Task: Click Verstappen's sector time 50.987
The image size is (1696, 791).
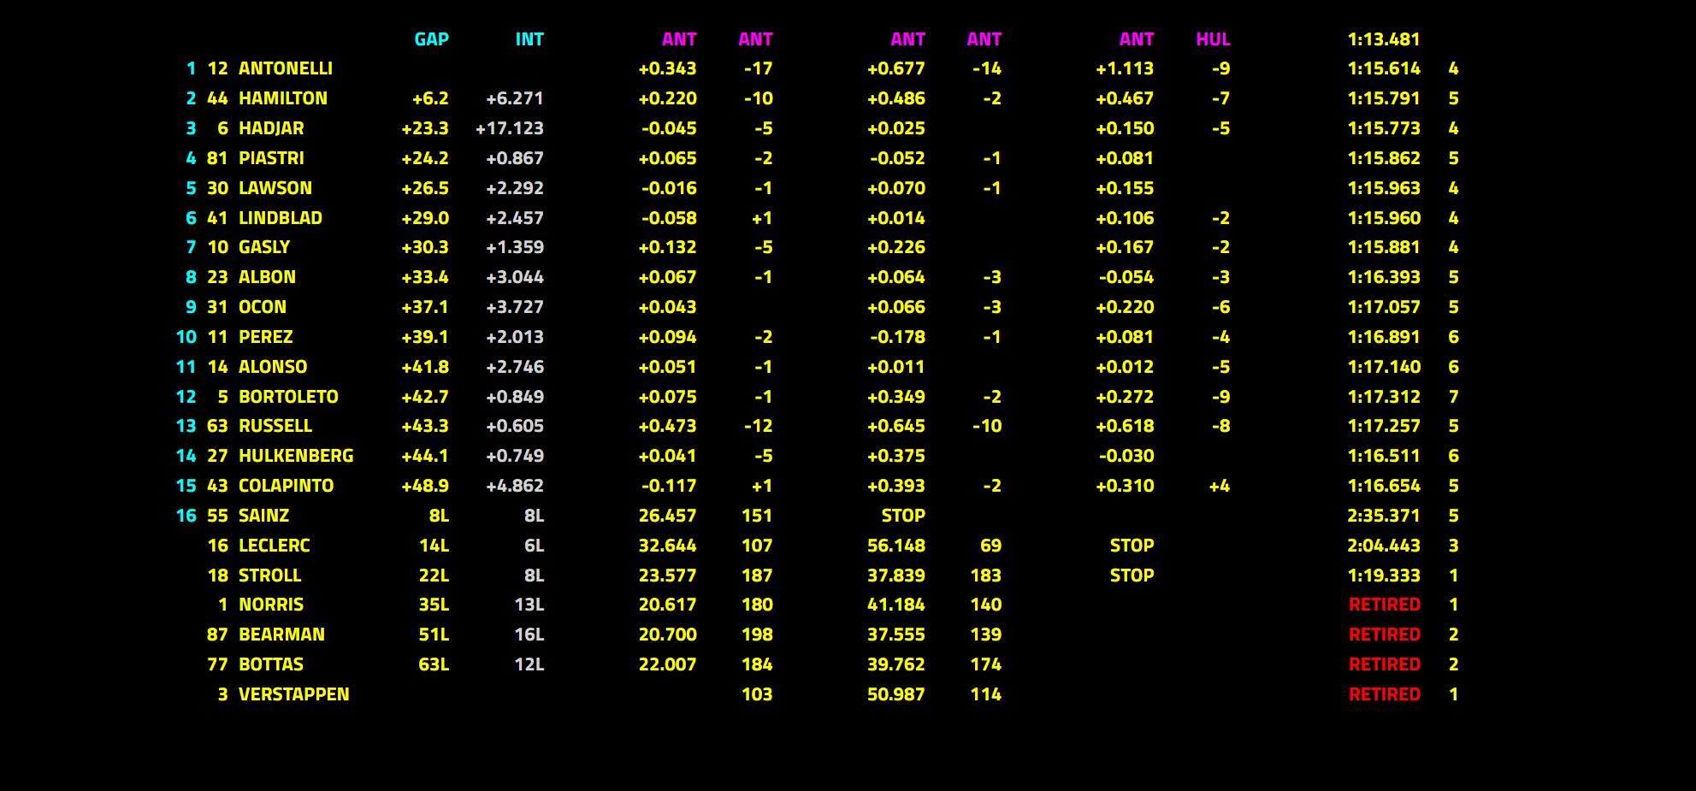Action: coord(896,694)
